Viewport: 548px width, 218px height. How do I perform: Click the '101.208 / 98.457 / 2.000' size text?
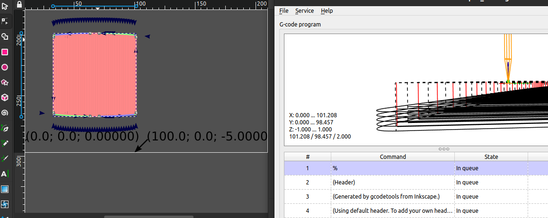pyautogui.click(x=320, y=136)
